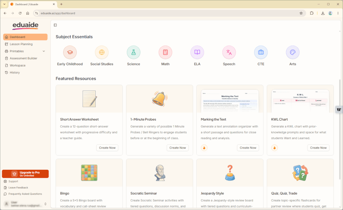Go back in browser history
The height and width of the screenshot is (210, 343).
[5, 13]
